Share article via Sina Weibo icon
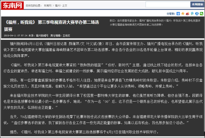This screenshot has height=138, width=205. (x=187, y=14)
